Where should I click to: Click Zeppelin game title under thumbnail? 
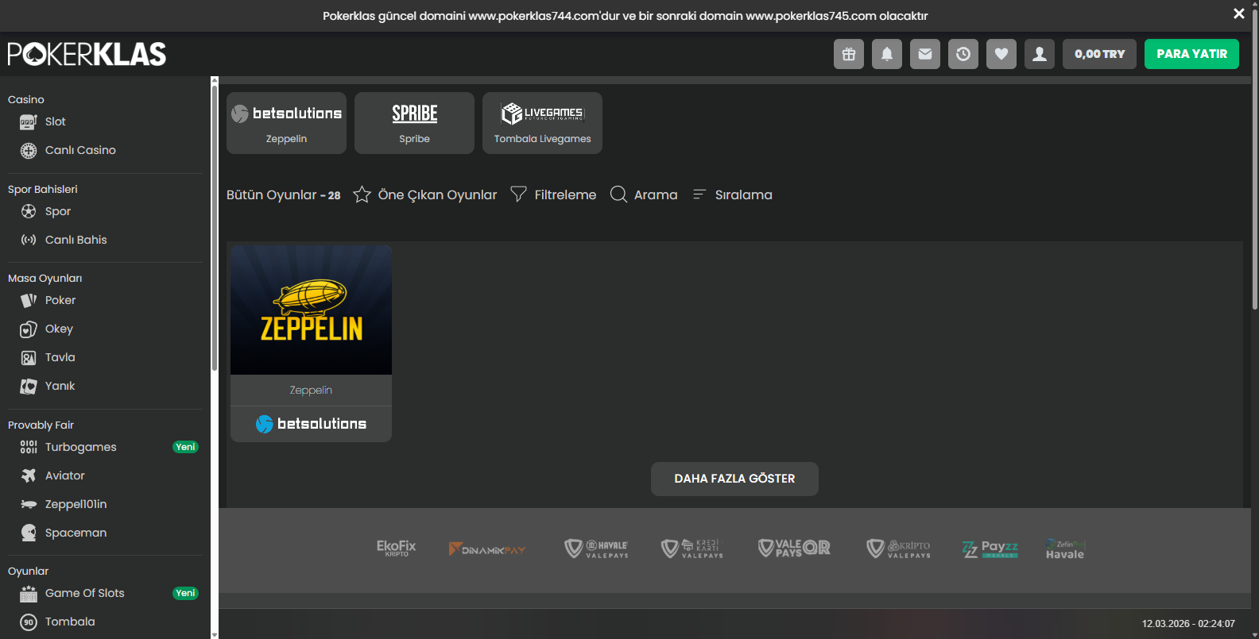click(311, 390)
